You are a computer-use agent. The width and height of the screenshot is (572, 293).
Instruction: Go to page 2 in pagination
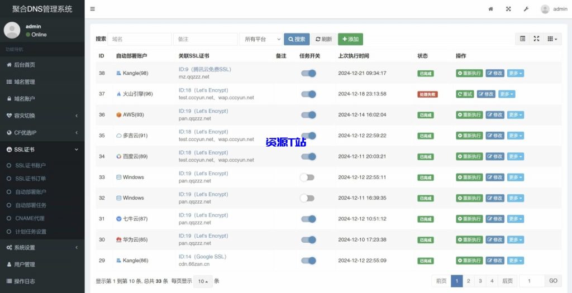[469, 281]
